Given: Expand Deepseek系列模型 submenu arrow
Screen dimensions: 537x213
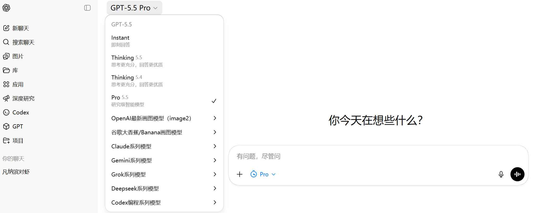Looking at the screenshot, I should click(215, 188).
